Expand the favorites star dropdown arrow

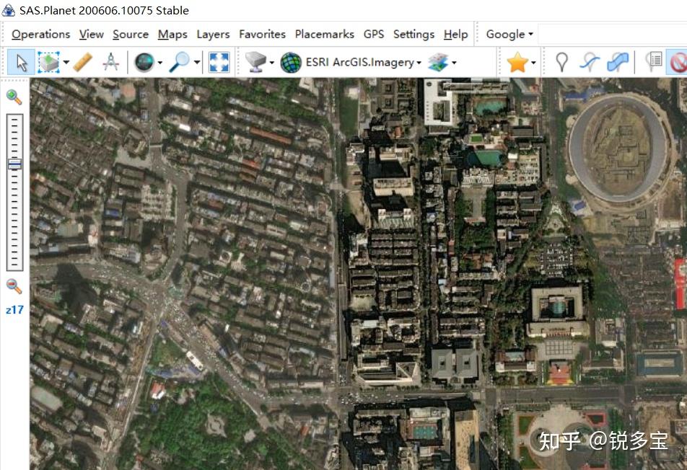532,62
